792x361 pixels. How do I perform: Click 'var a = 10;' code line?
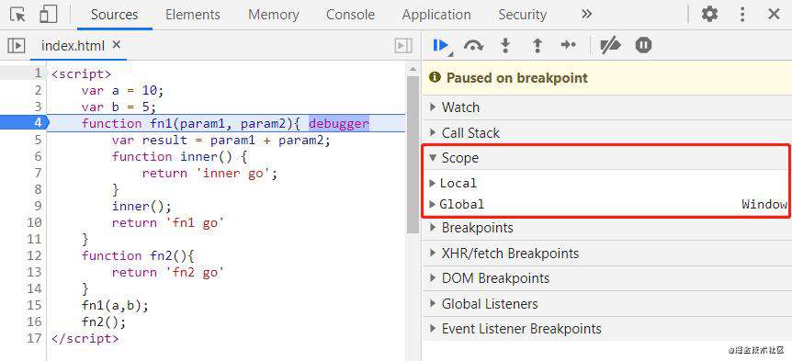tap(123, 90)
